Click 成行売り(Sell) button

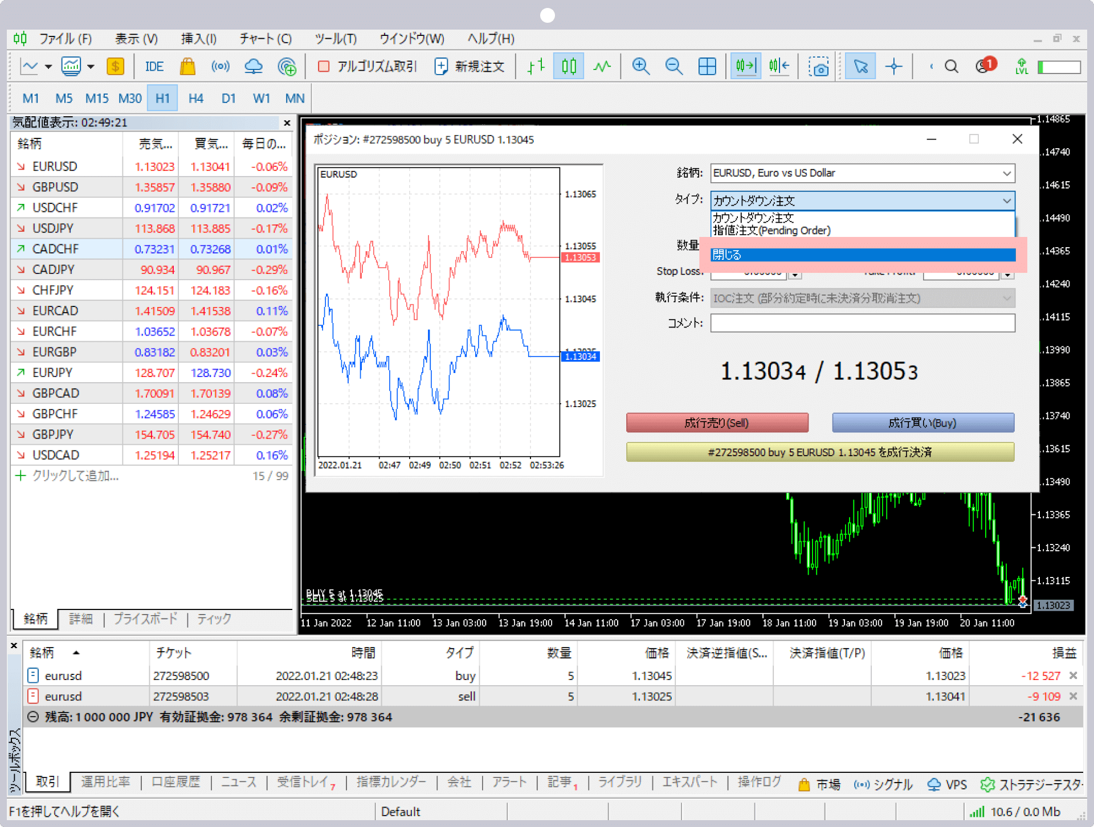pyautogui.click(x=717, y=423)
